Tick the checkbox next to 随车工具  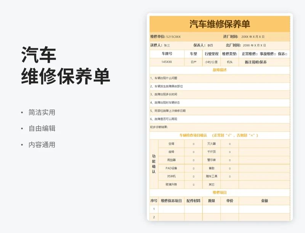230,176
